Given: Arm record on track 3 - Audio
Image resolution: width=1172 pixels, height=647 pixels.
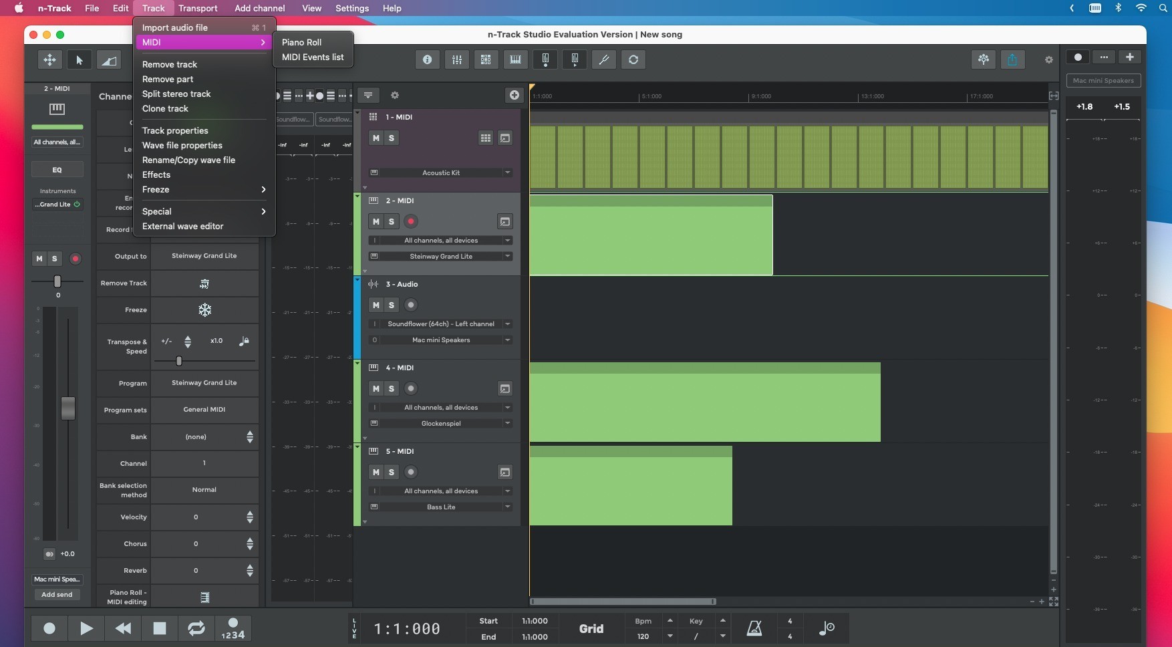Looking at the screenshot, I should (411, 305).
